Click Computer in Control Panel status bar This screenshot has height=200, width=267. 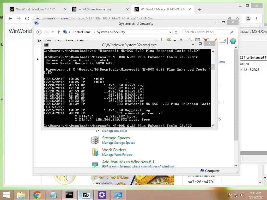[210, 171]
